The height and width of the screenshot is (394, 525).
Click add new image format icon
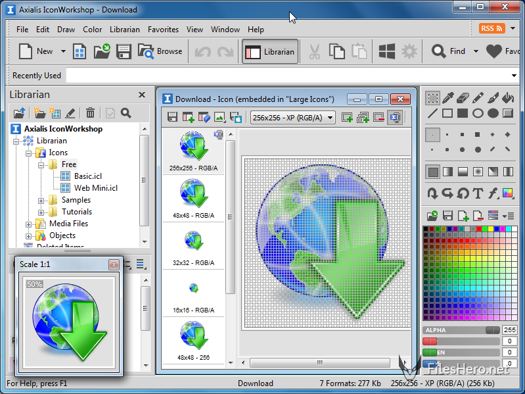347,117
